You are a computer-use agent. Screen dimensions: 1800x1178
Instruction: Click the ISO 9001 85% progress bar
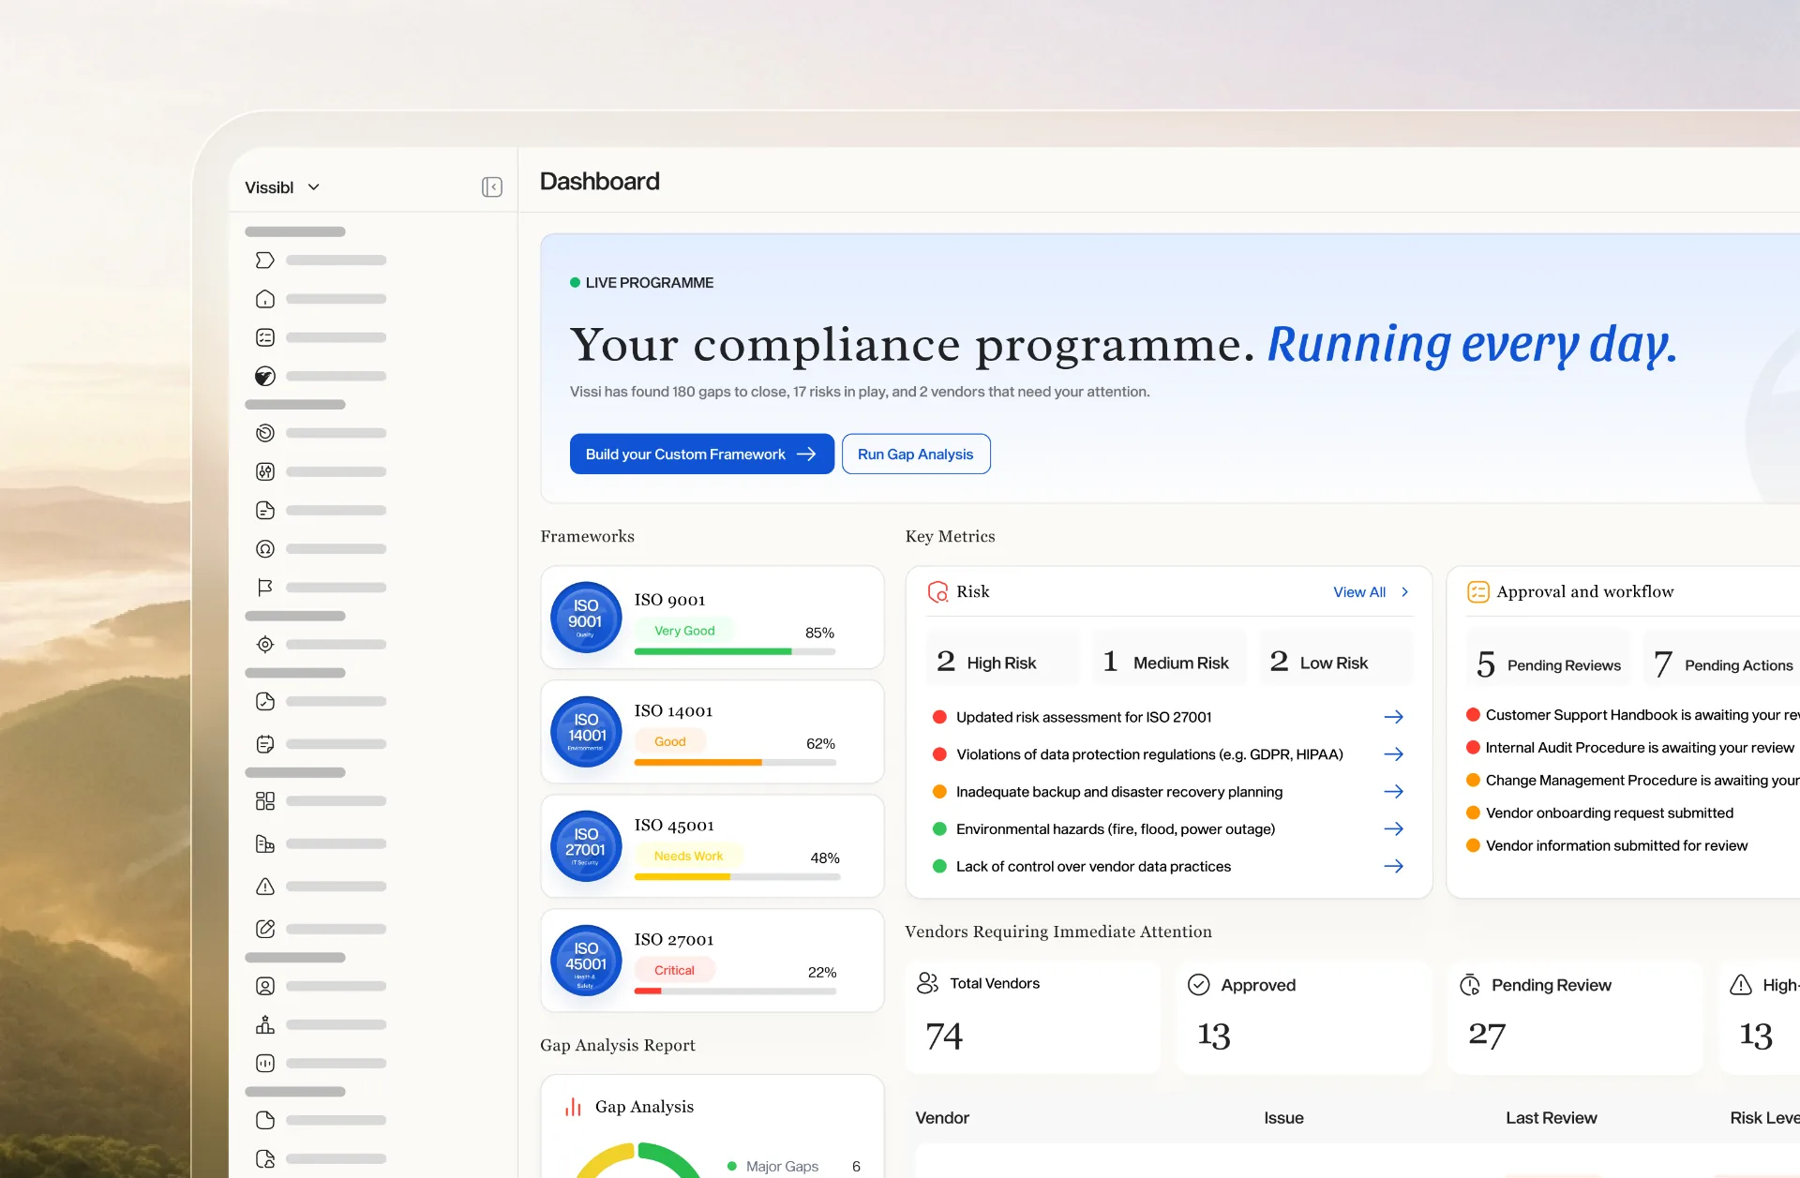[x=735, y=651]
